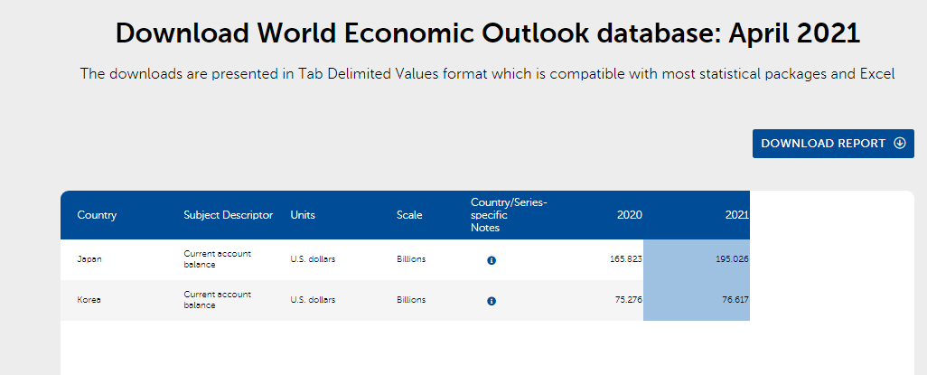The width and height of the screenshot is (927, 375).
Task: Click the 2020 column header
Action: tap(629, 215)
